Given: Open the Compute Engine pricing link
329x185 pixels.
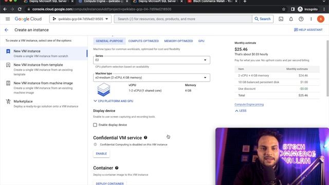Looking at the screenshot, I should (x=249, y=104).
